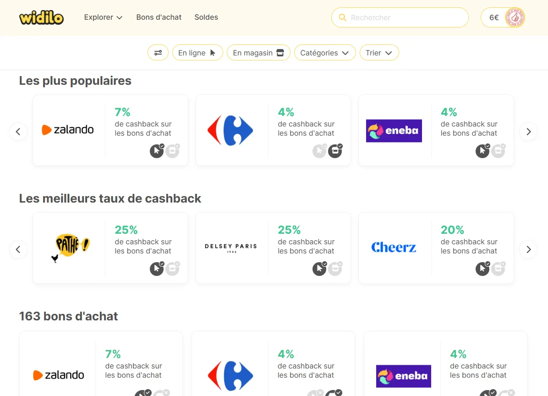
Task: Go to Bons d'achat page
Action: (159, 17)
